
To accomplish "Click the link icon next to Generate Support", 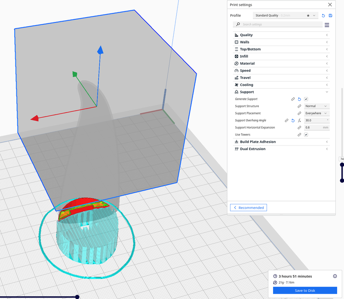I will pos(293,99).
